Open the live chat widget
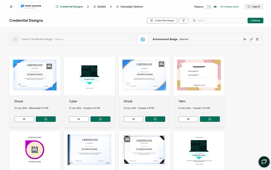Viewport: 271px width, 170px height. pos(264,162)
